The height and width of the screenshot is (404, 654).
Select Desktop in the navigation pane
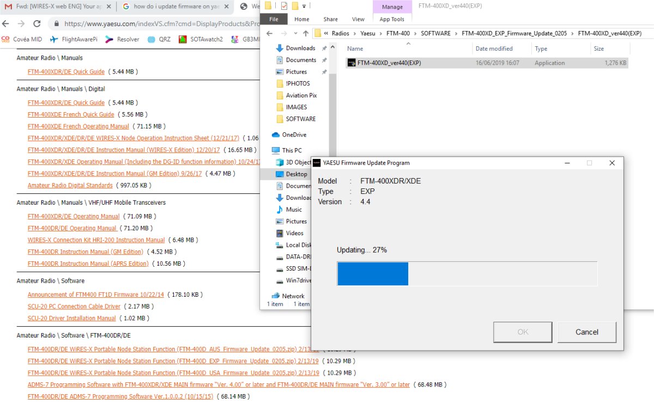pos(292,174)
